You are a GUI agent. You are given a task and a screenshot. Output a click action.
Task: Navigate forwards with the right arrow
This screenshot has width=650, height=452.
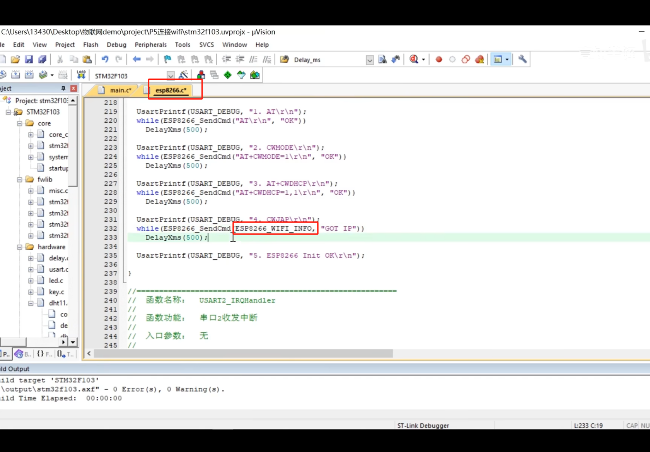pos(150,59)
